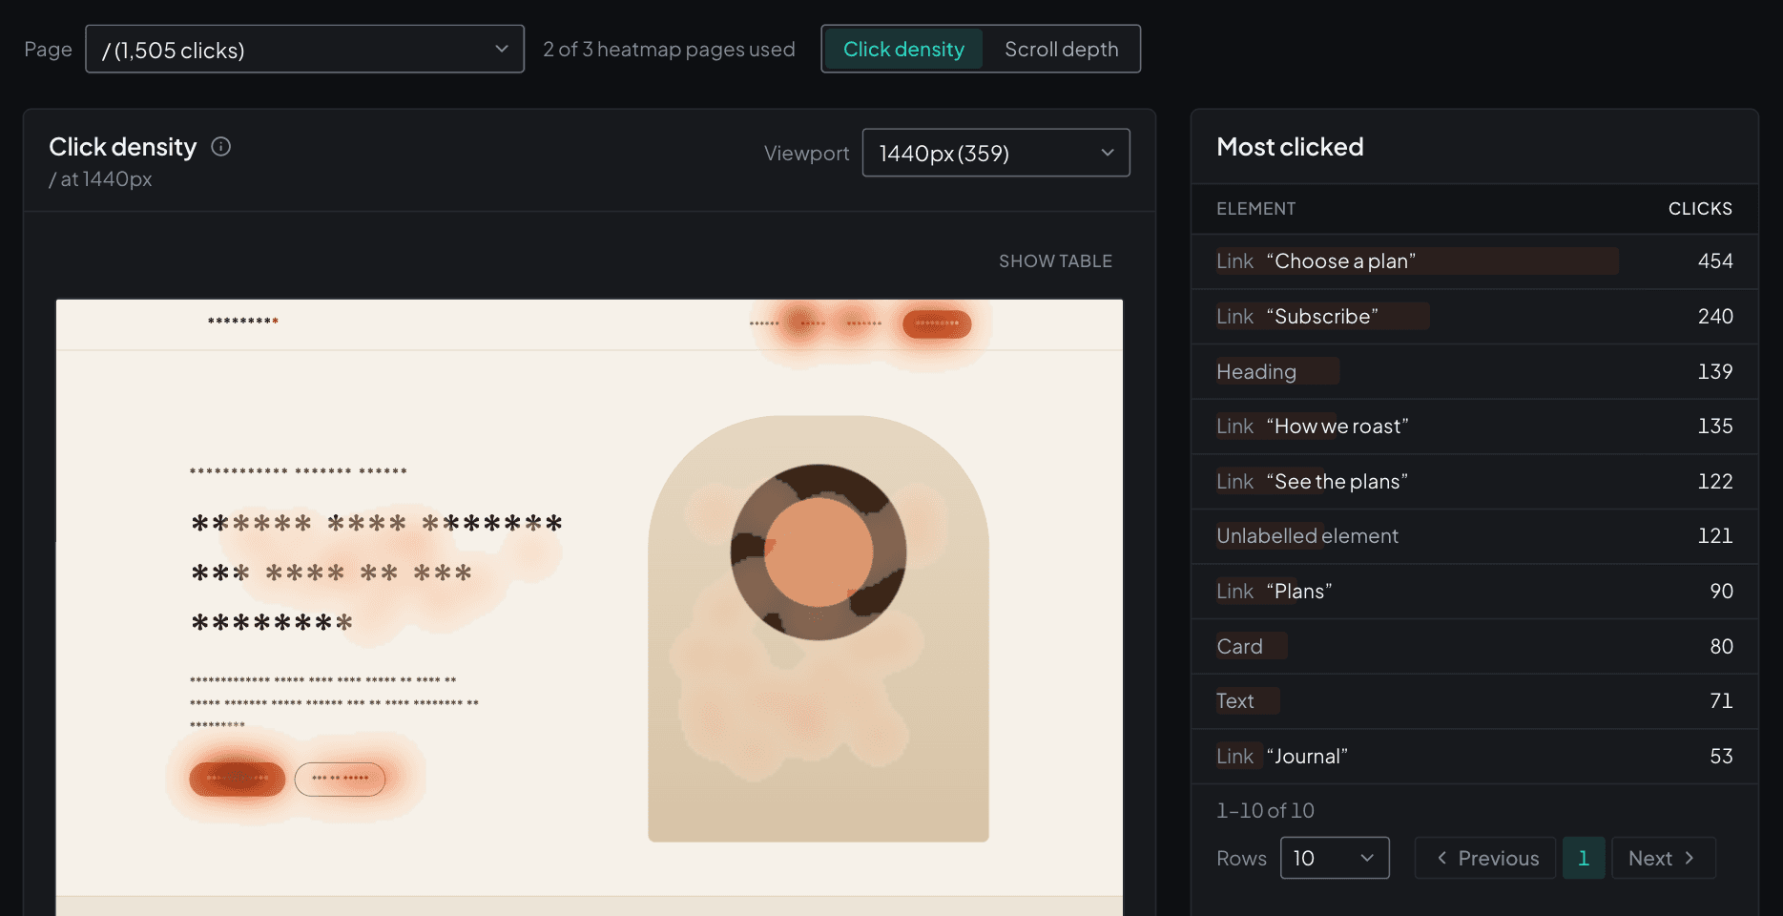Viewport: 1783px width, 916px height.
Task: Click the "1–10 of 10" results count
Action: (1265, 811)
